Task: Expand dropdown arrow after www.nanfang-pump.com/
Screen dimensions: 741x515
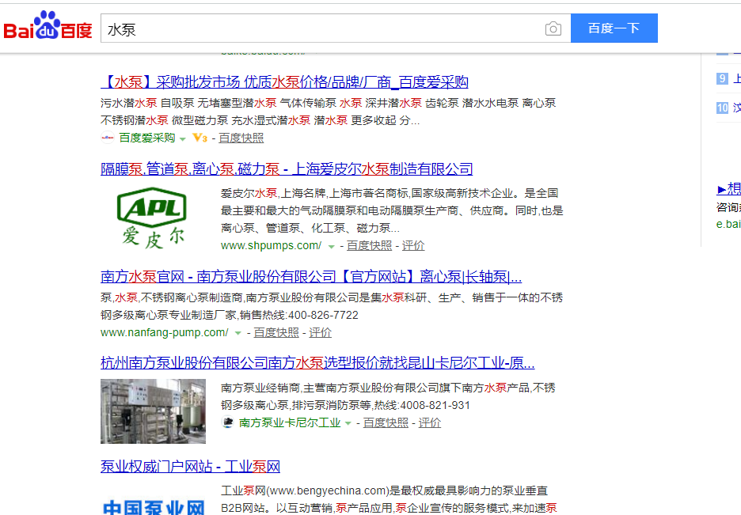Action: click(238, 333)
